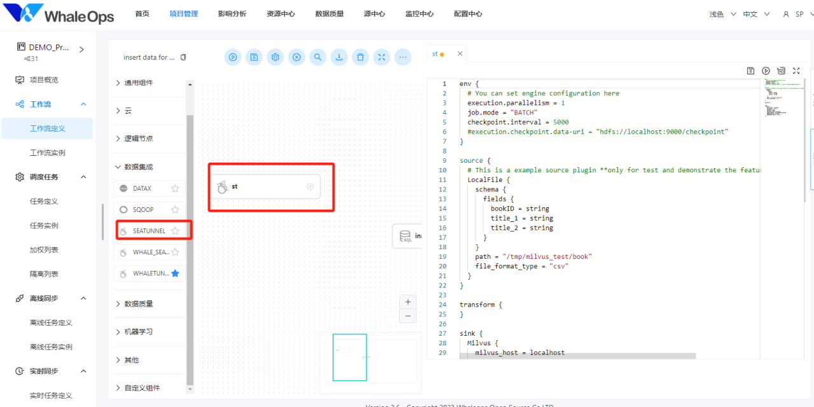The image size is (814, 407).
Task: Delete using the trash can toolbar icon
Action: tap(361, 57)
